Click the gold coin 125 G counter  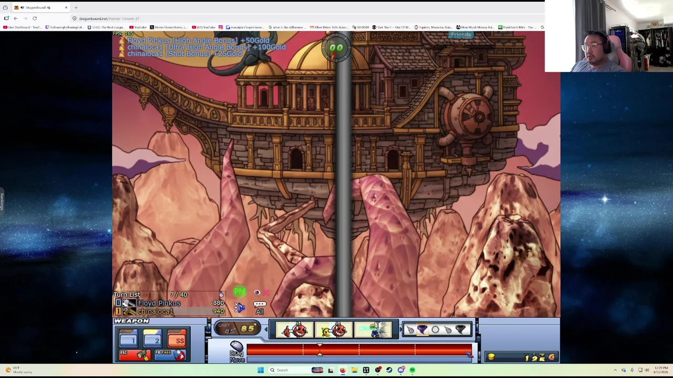point(521,358)
